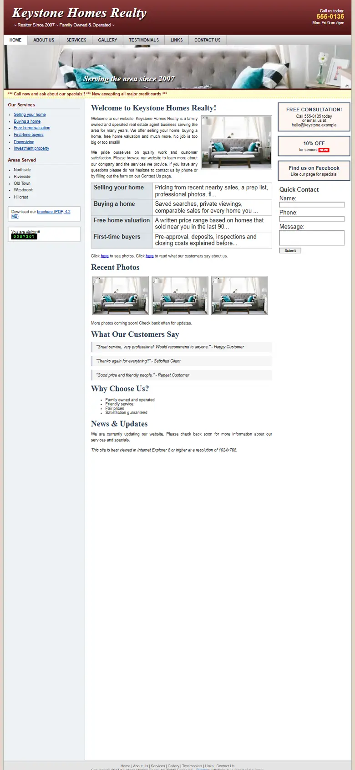Image resolution: width=355 pixels, height=770 pixels.
Task: Select the Selling your home table cell
Action: (x=122, y=191)
